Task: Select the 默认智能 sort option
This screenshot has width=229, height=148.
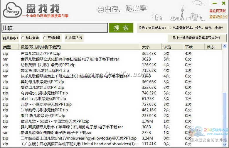Action: coord(23,38)
